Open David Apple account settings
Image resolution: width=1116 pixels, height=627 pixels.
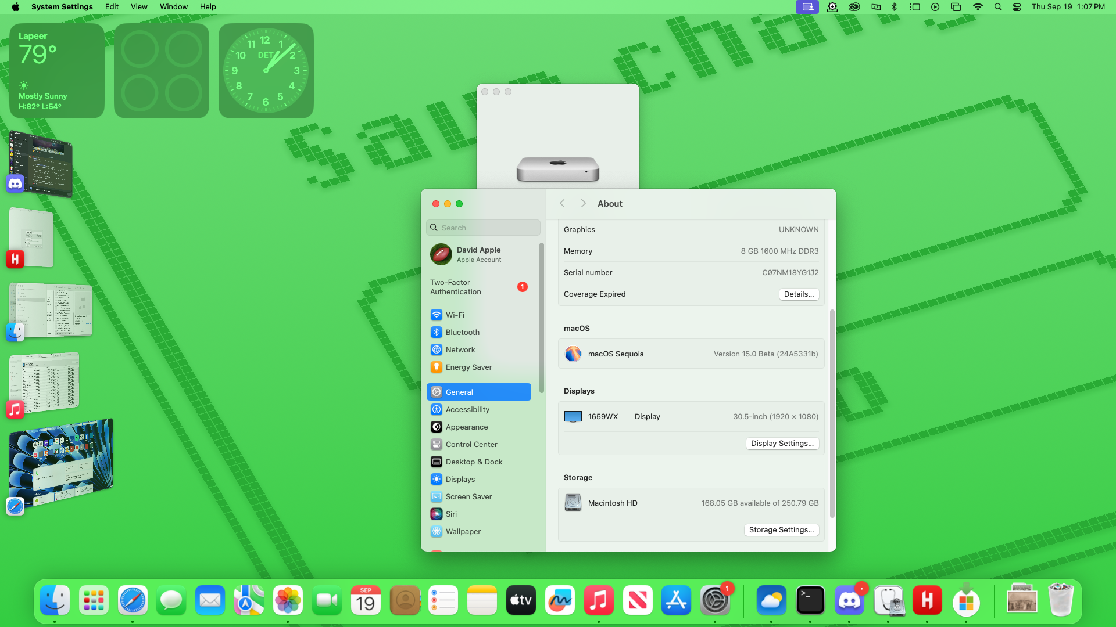tap(478, 254)
